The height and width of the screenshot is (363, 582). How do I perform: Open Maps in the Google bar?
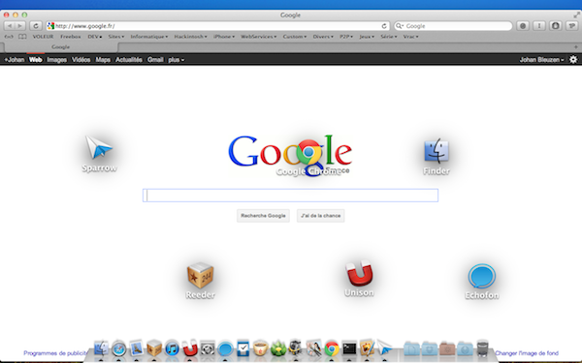click(103, 60)
